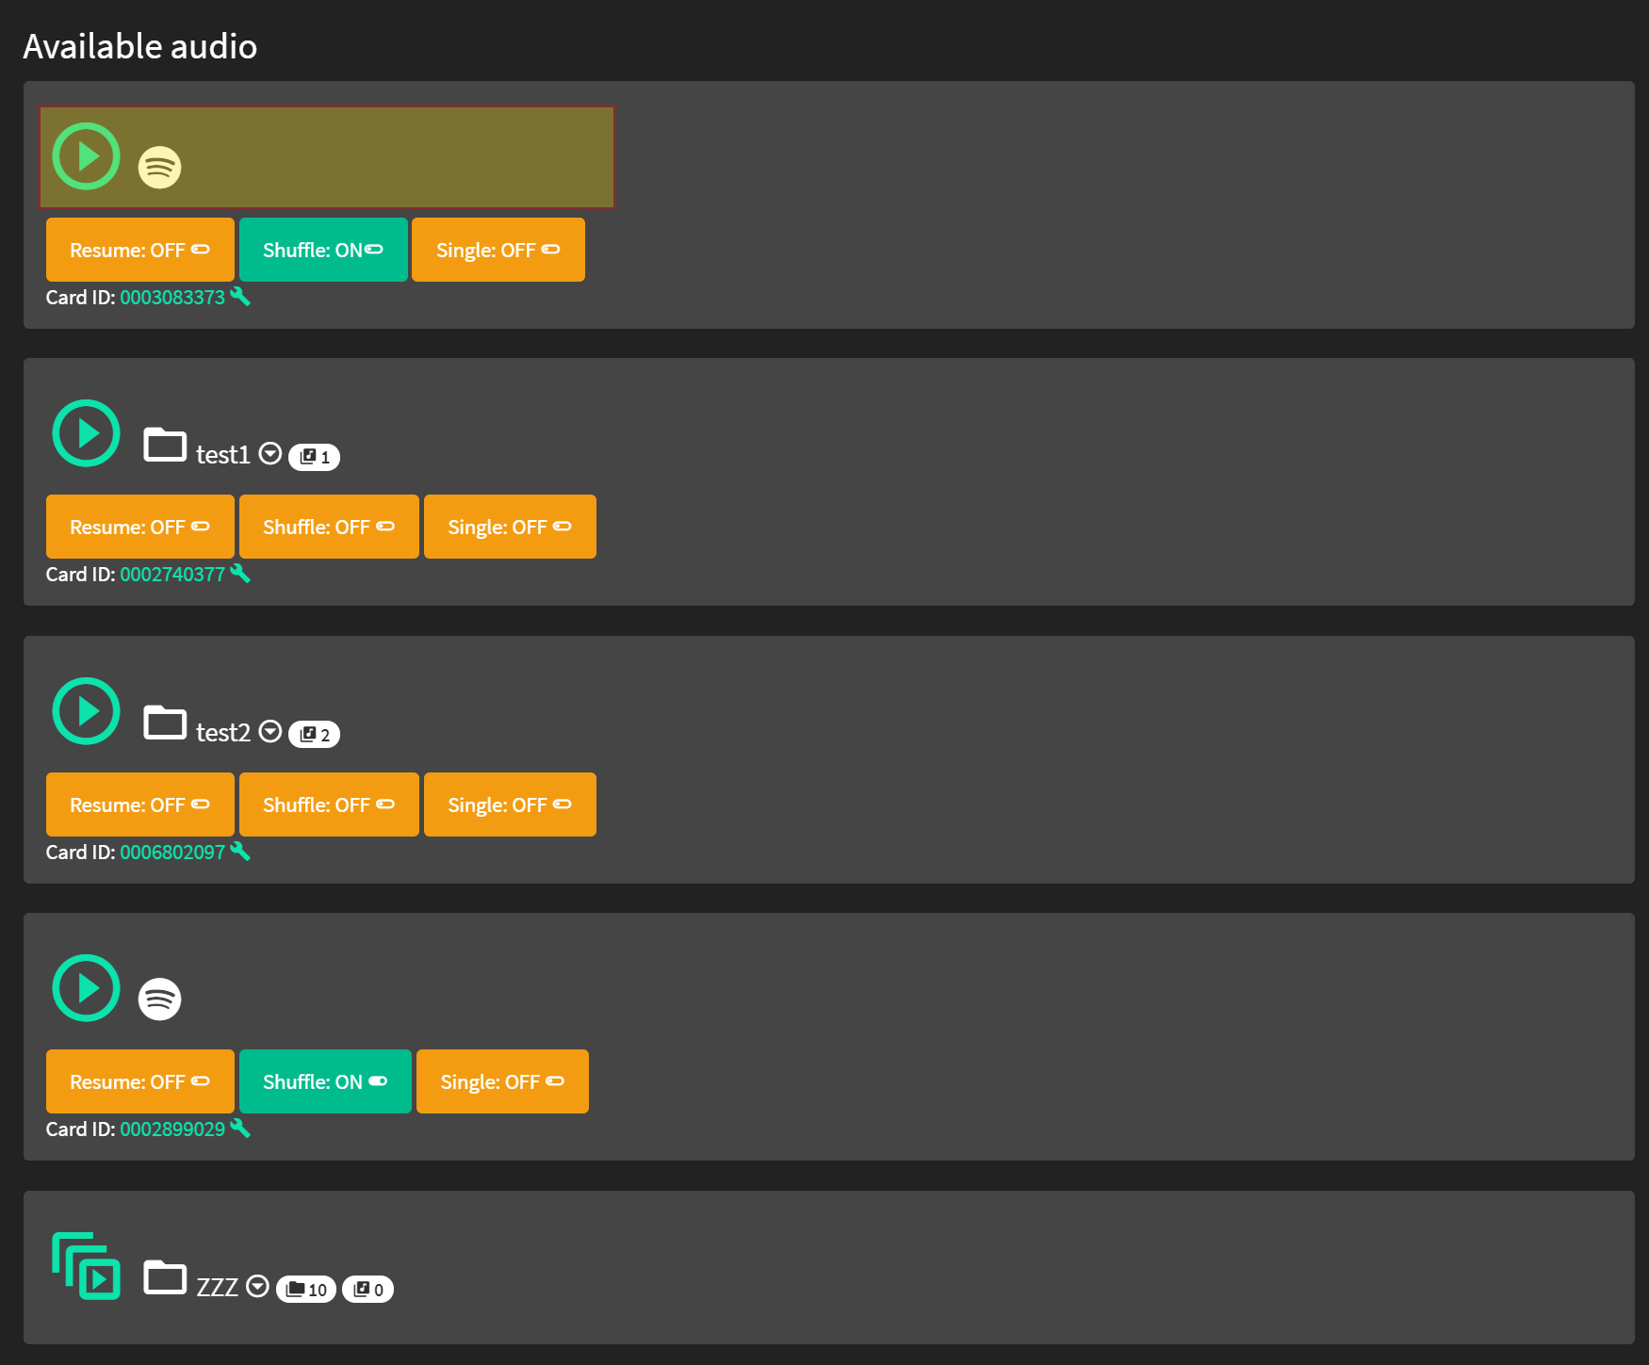The height and width of the screenshot is (1365, 1649).
Task: Play the highlighted Spotify card at top
Action: [x=86, y=156]
